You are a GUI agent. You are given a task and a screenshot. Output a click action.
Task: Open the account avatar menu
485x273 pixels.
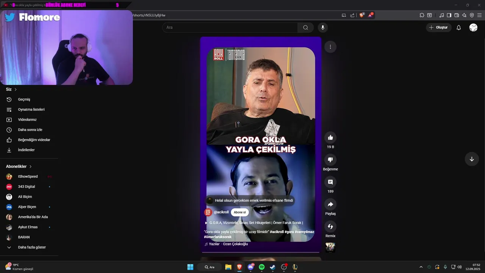473,27
